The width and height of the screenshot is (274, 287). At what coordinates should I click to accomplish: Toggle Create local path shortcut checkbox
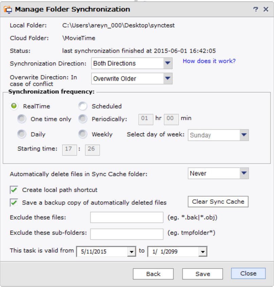14,190
